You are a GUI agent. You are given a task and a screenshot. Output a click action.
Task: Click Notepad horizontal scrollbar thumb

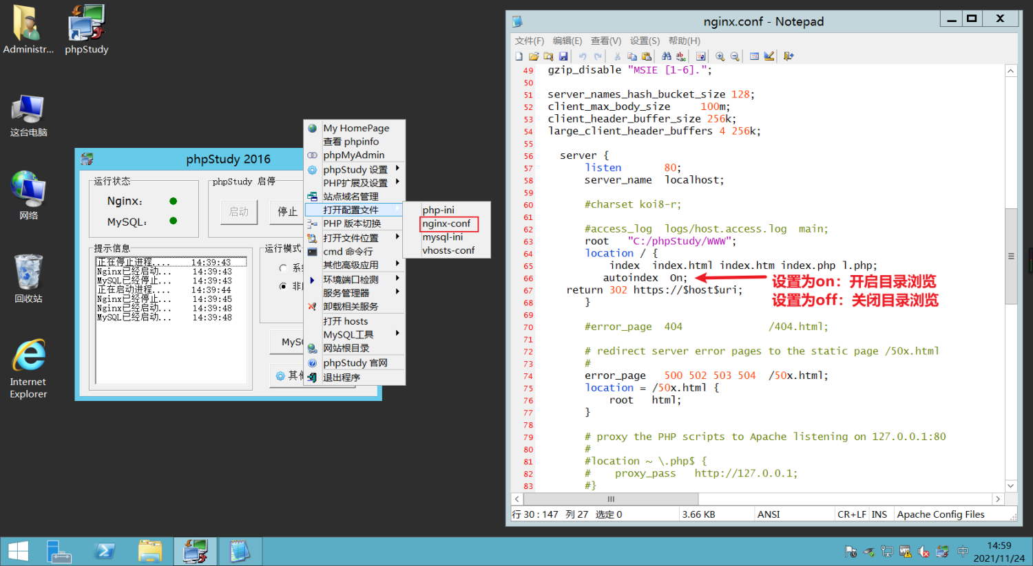click(x=611, y=499)
